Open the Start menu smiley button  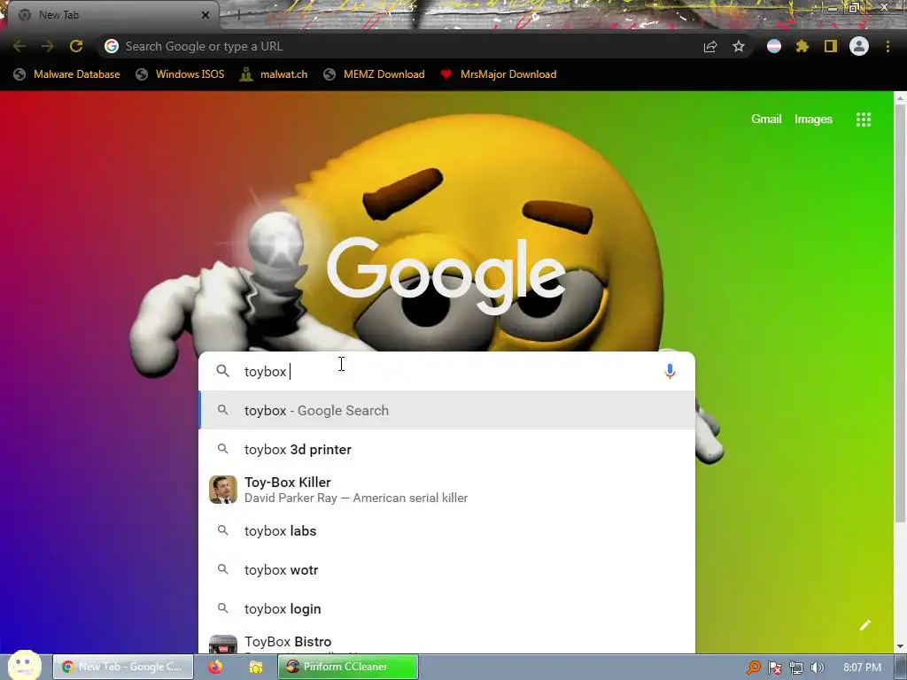(25, 666)
